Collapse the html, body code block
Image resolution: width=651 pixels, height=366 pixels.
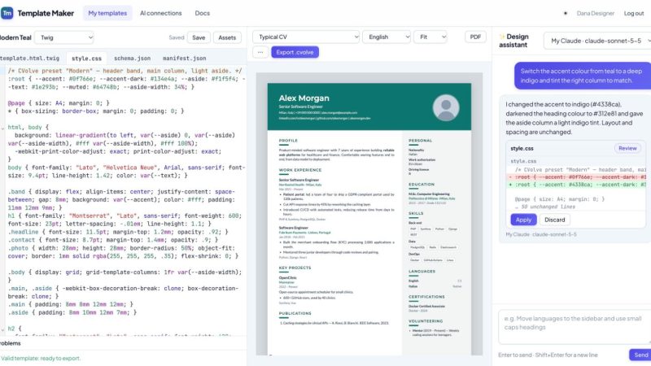3,128
